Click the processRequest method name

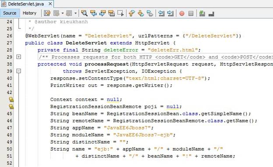(107, 64)
